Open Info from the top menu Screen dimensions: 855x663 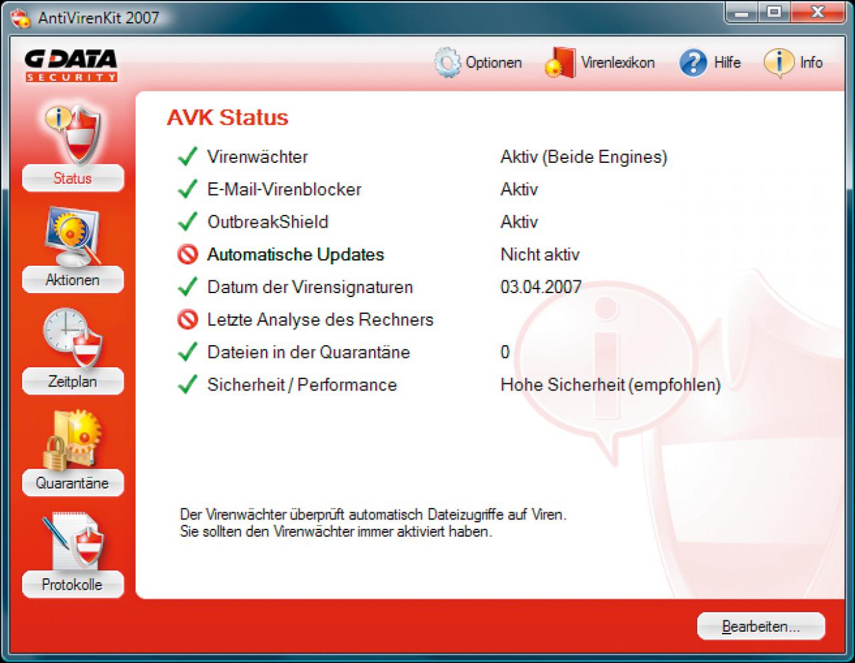coord(812,63)
